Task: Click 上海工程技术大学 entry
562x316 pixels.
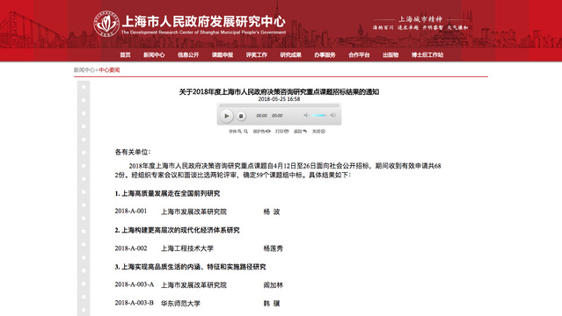Action: pyautogui.click(x=187, y=248)
